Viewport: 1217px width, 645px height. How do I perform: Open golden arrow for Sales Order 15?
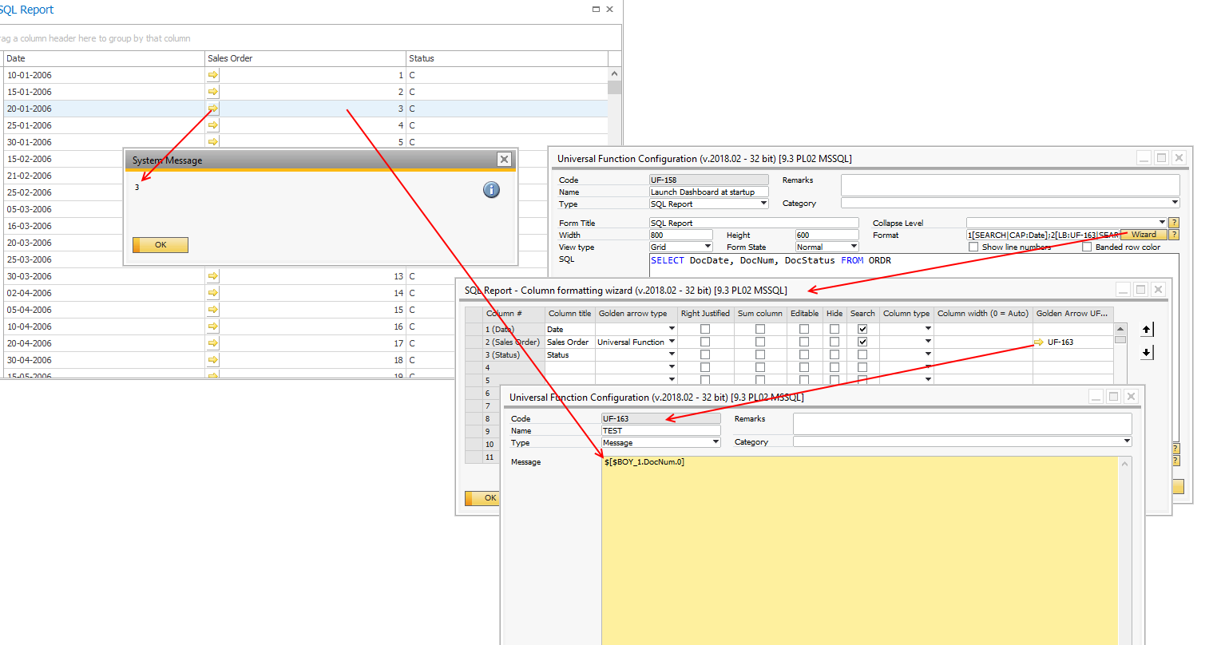point(213,310)
